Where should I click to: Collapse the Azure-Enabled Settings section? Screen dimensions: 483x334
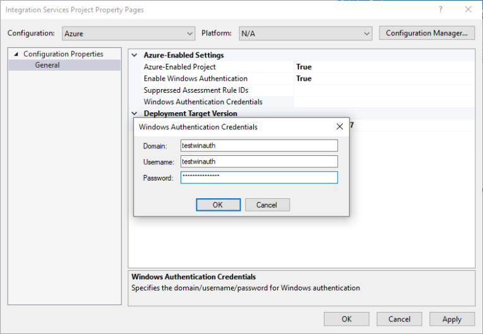pyautogui.click(x=134, y=55)
